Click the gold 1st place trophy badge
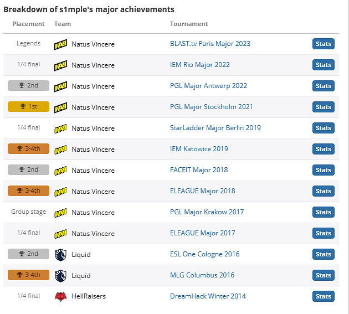The width and height of the screenshot is (349, 314). [x=28, y=107]
